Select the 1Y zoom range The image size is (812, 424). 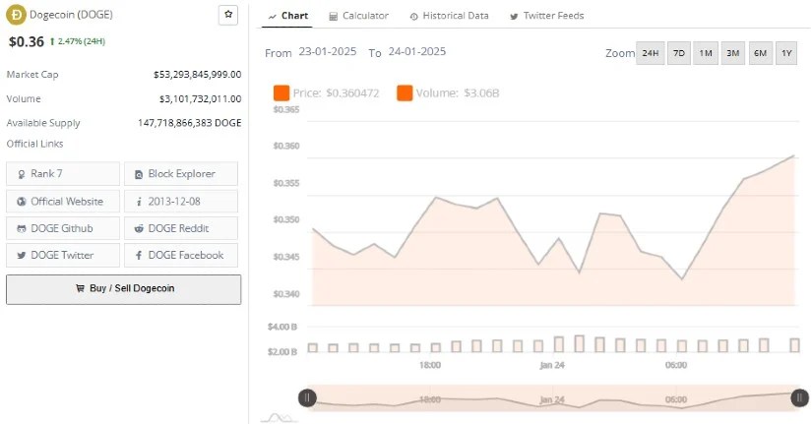785,54
